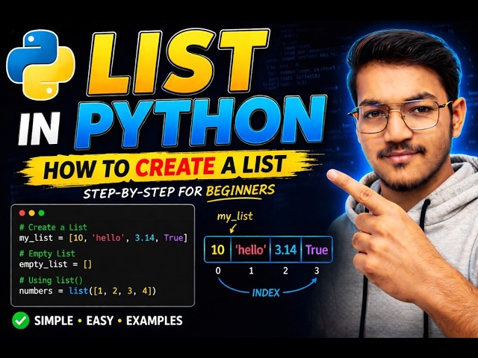Click the diagram cell containing True
The height and width of the screenshot is (358, 478).
[317, 250]
